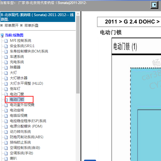Click page icon next to MFI 控制系统
The height and width of the screenshot is (161, 161).
(6, 41)
